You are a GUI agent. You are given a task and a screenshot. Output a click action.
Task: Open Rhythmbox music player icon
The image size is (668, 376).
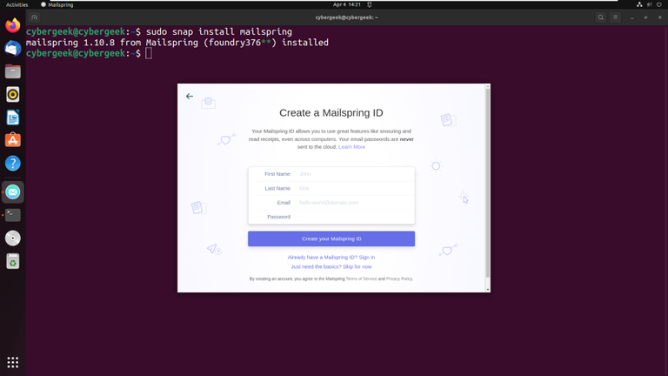click(x=13, y=94)
